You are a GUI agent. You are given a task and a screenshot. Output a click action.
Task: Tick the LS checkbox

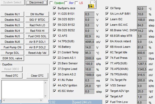point(76,3)
